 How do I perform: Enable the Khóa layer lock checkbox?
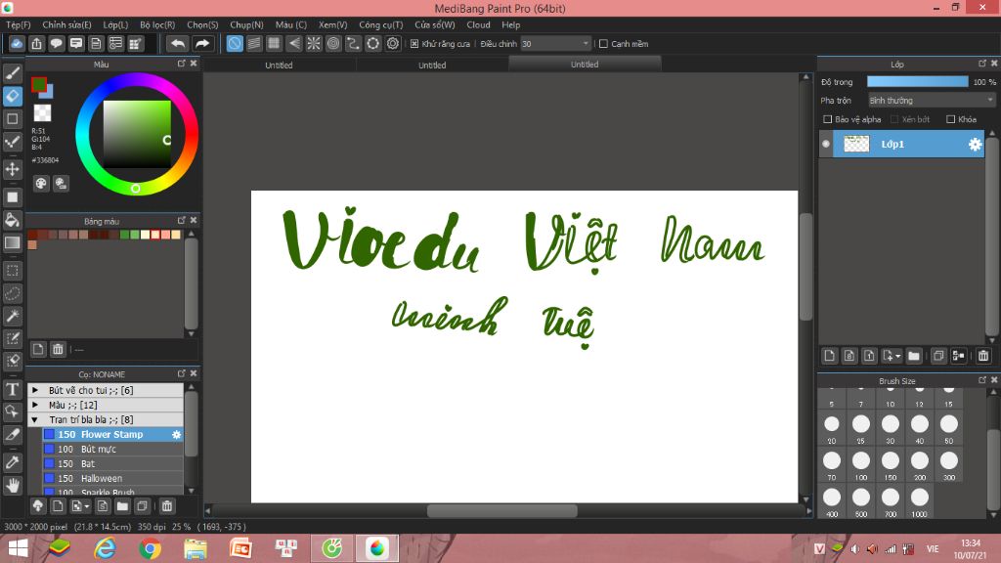[x=950, y=119]
